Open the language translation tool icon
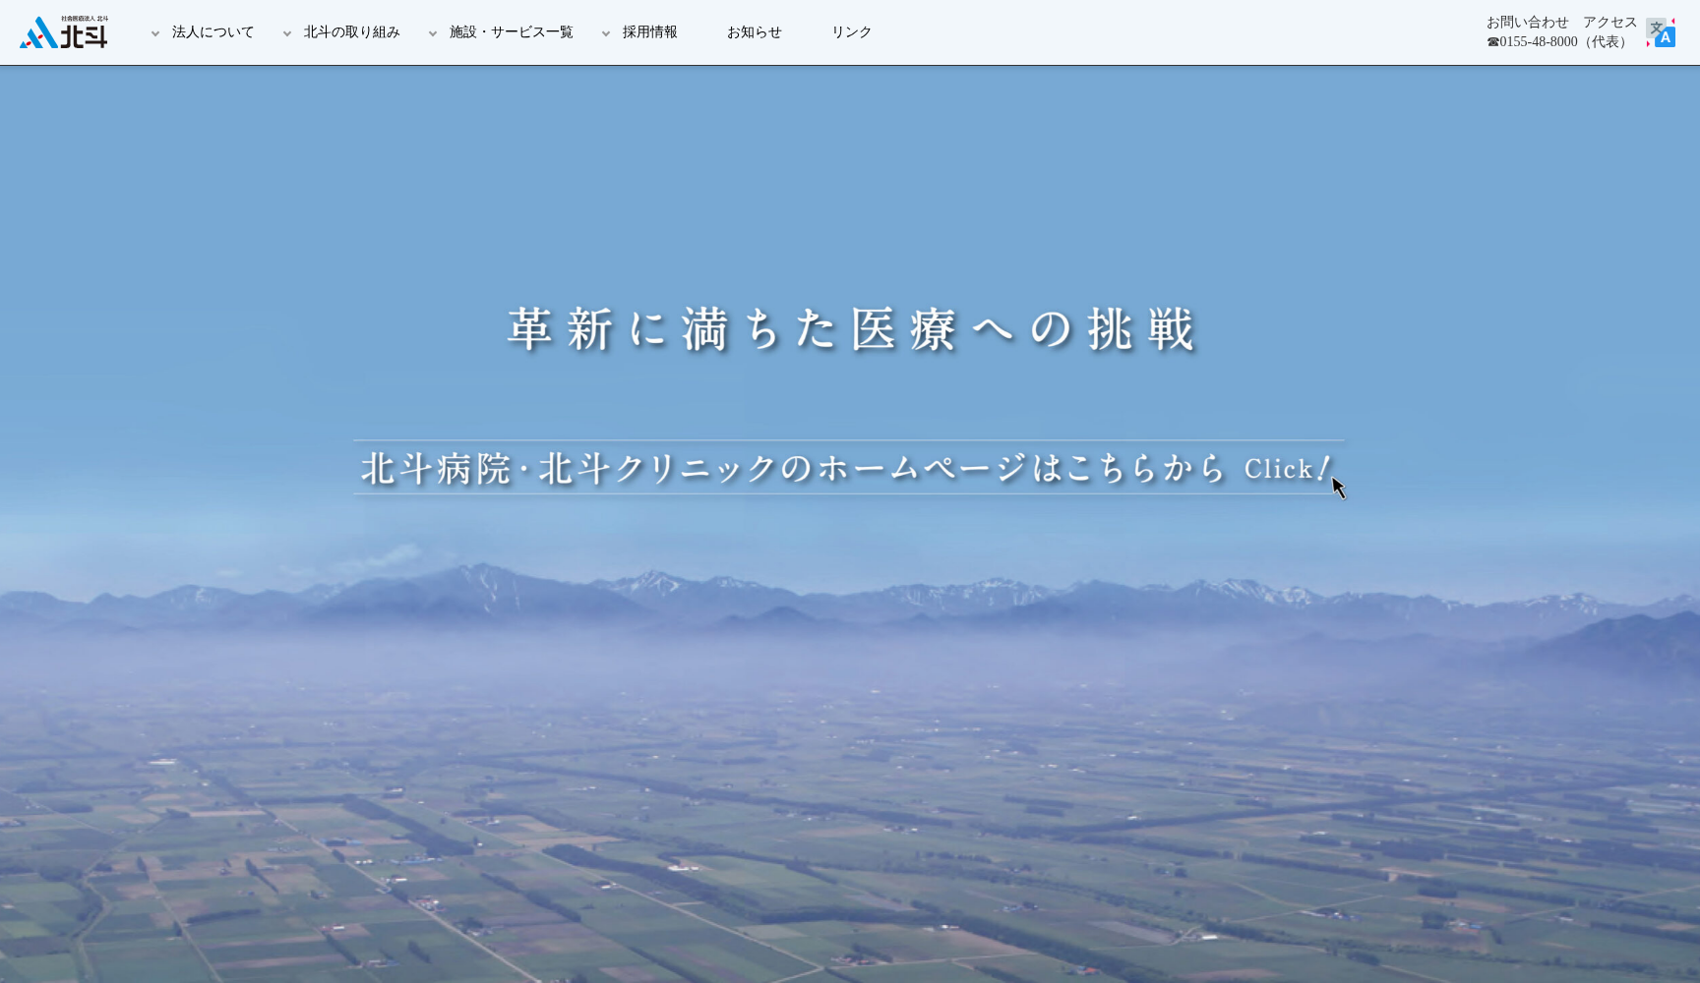Image resolution: width=1700 pixels, height=983 pixels. [1661, 32]
